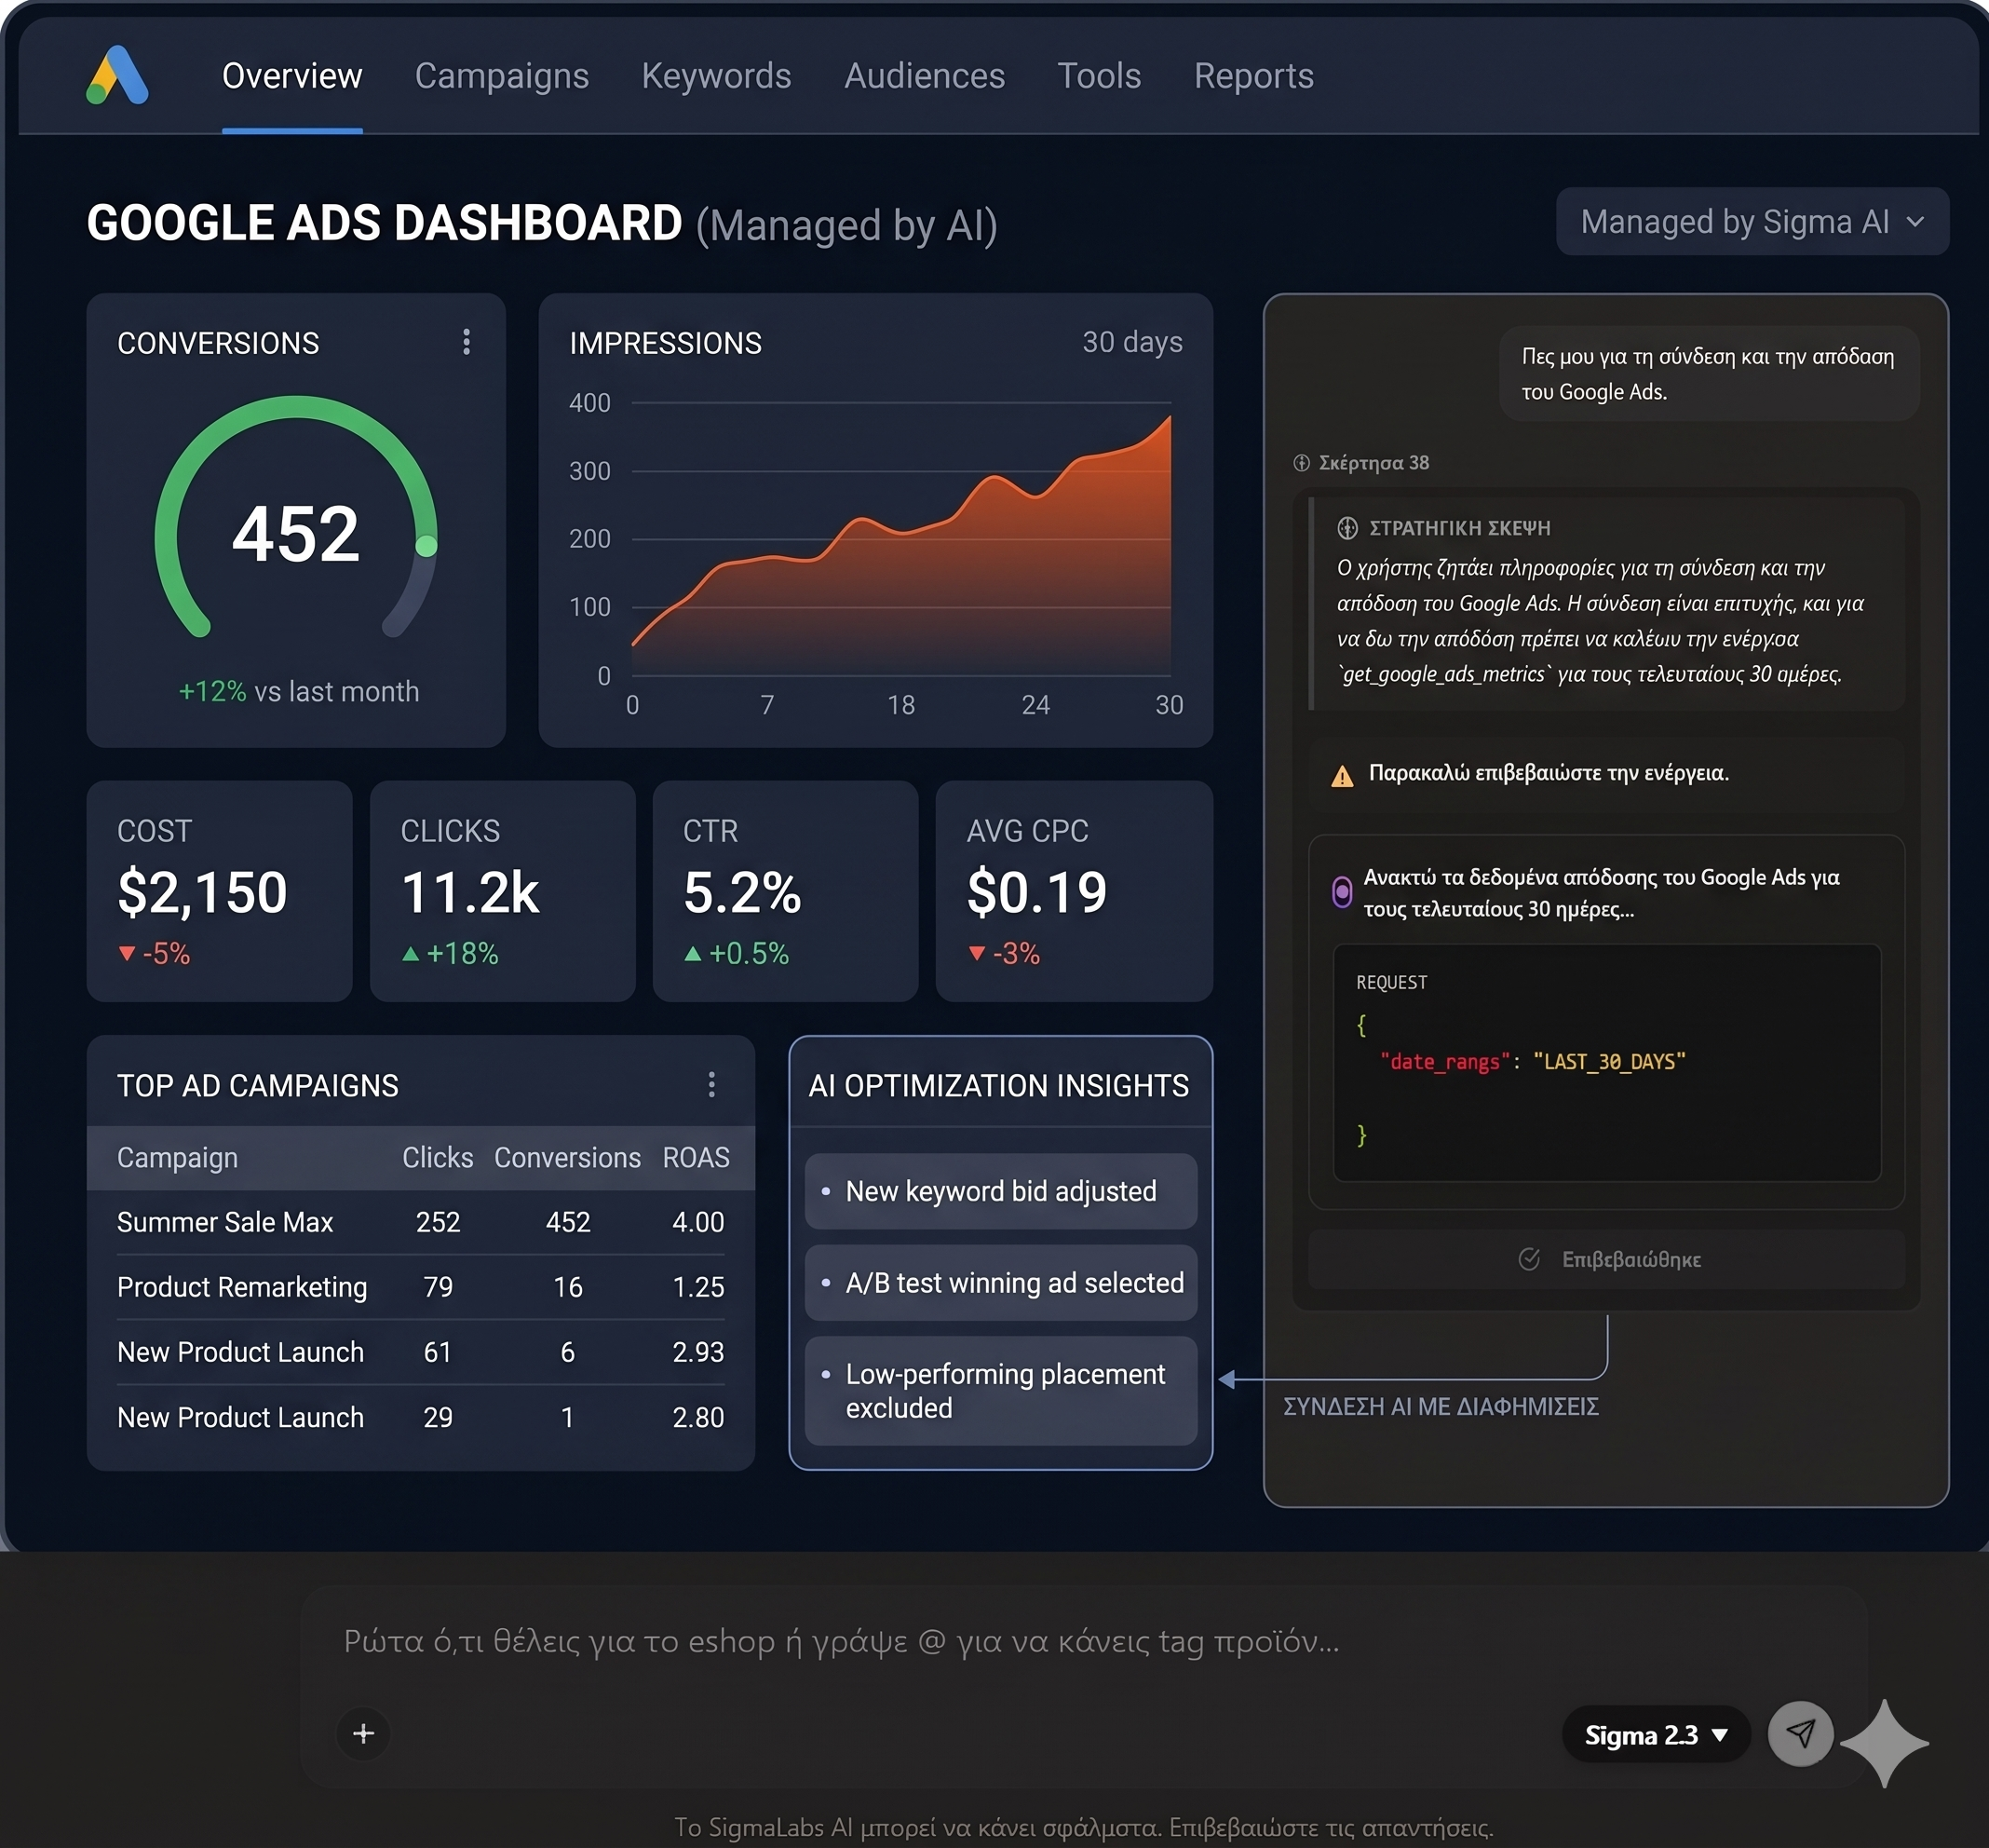The image size is (1989, 1848).
Task: Click the Επιβεβαιώθηκε confirmed button
Action: click(x=1606, y=1259)
